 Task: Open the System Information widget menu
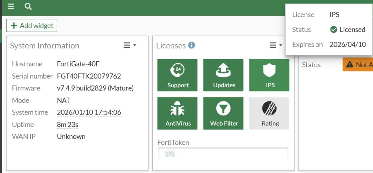(130, 45)
